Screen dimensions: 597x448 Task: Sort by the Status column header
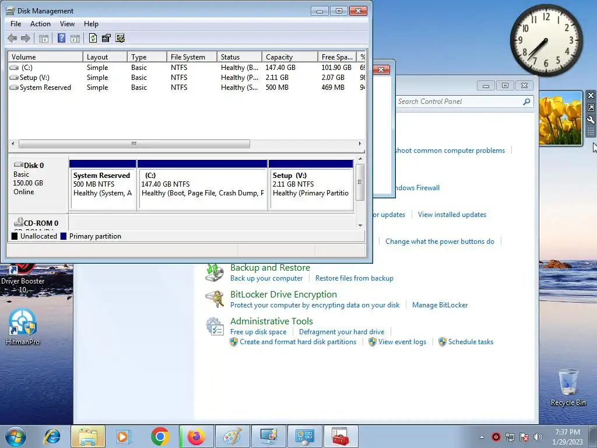click(240, 57)
